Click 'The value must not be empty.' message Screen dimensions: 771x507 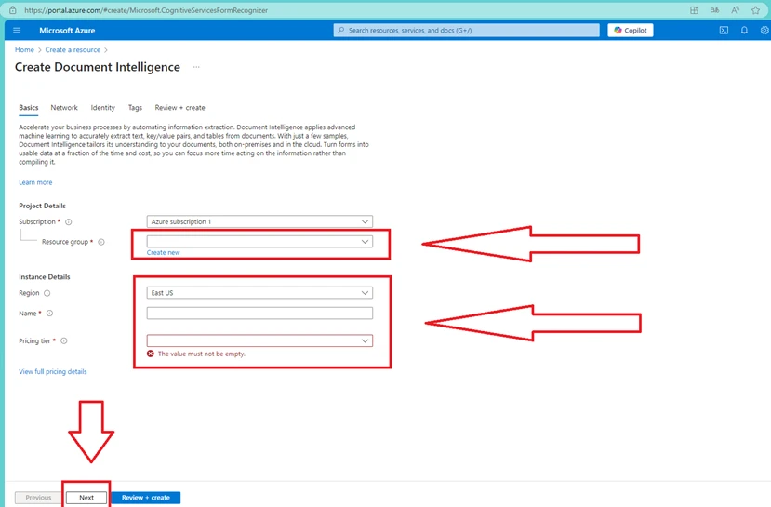click(201, 354)
